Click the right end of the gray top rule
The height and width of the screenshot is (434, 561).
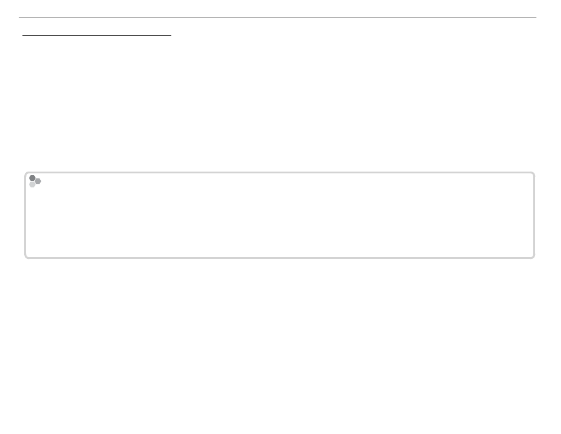pyautogui.click(x=536, y=17)
